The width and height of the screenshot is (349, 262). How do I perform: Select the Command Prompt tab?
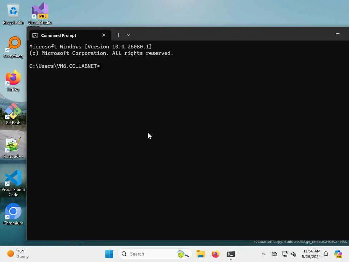(x=70, y=35)
